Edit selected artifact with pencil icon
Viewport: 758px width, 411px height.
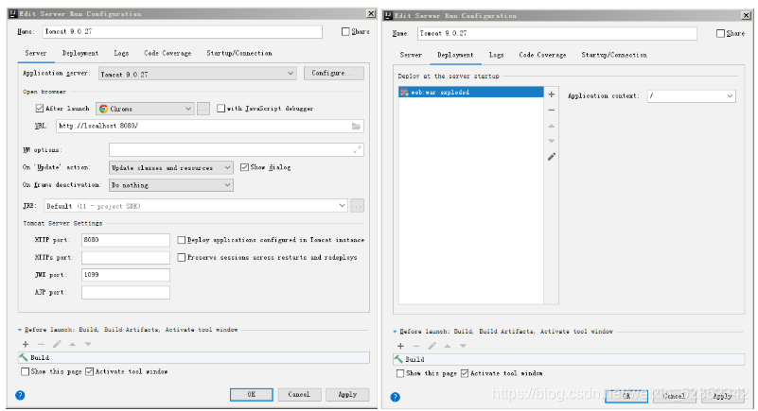coord(551,157)
